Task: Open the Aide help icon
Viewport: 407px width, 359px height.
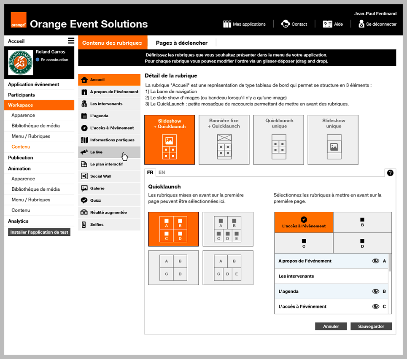Action: click(327, 24)
